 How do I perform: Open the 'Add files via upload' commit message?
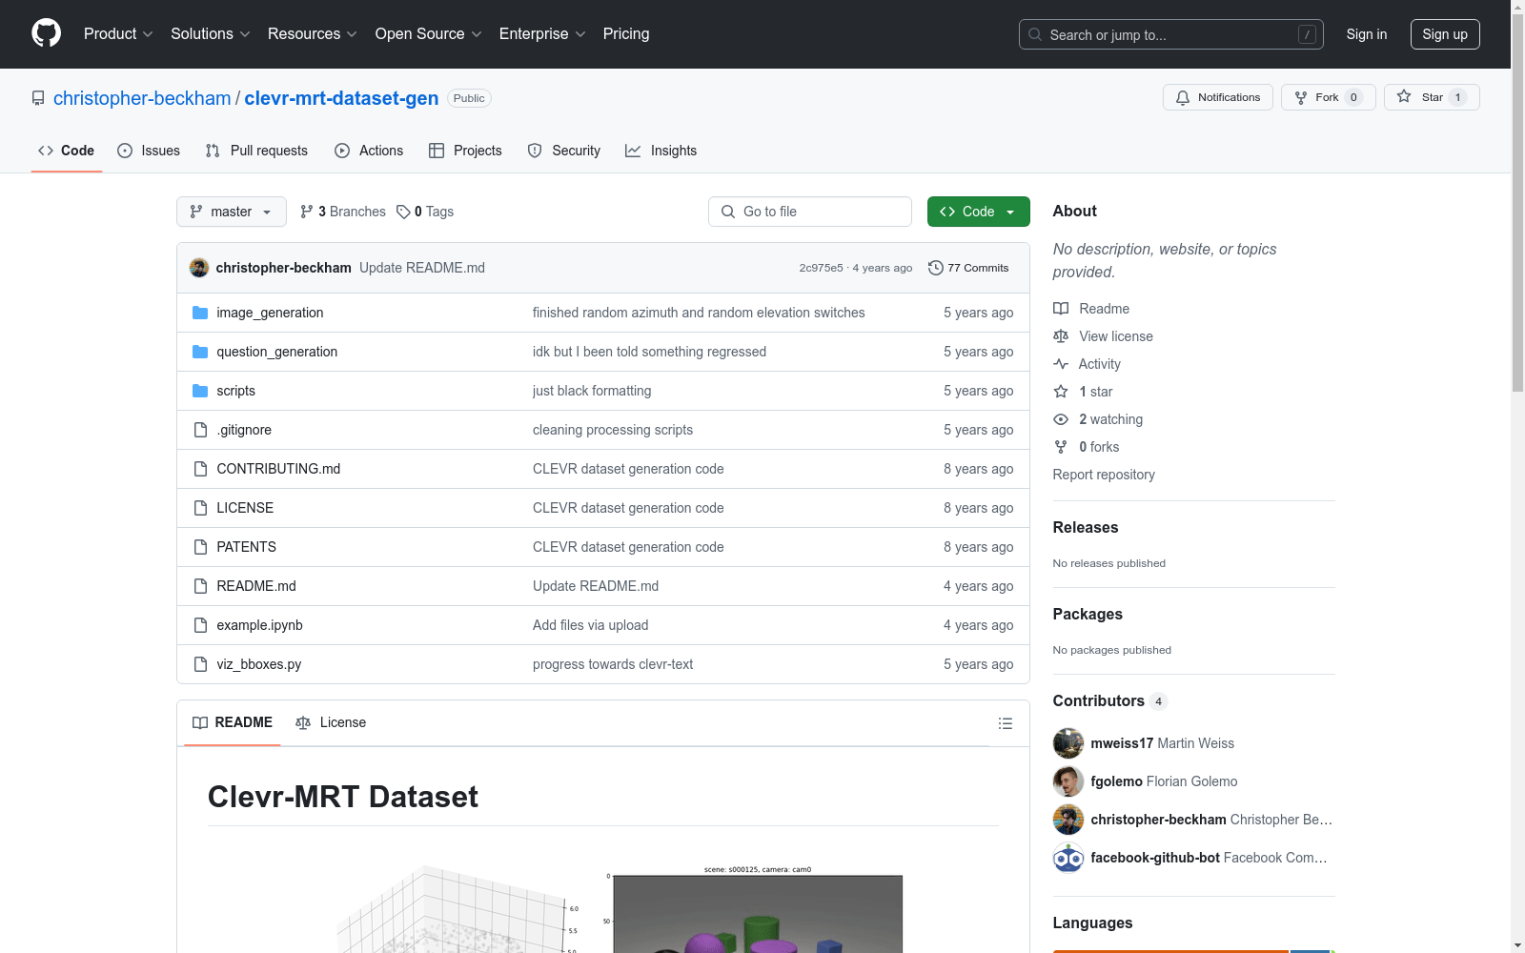(590, 625)
